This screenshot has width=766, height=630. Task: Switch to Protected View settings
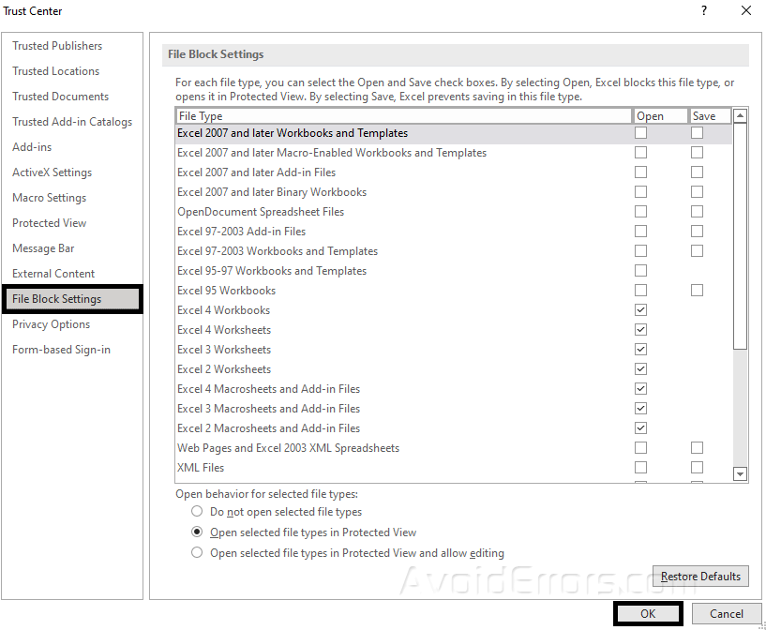pos(49,223)
